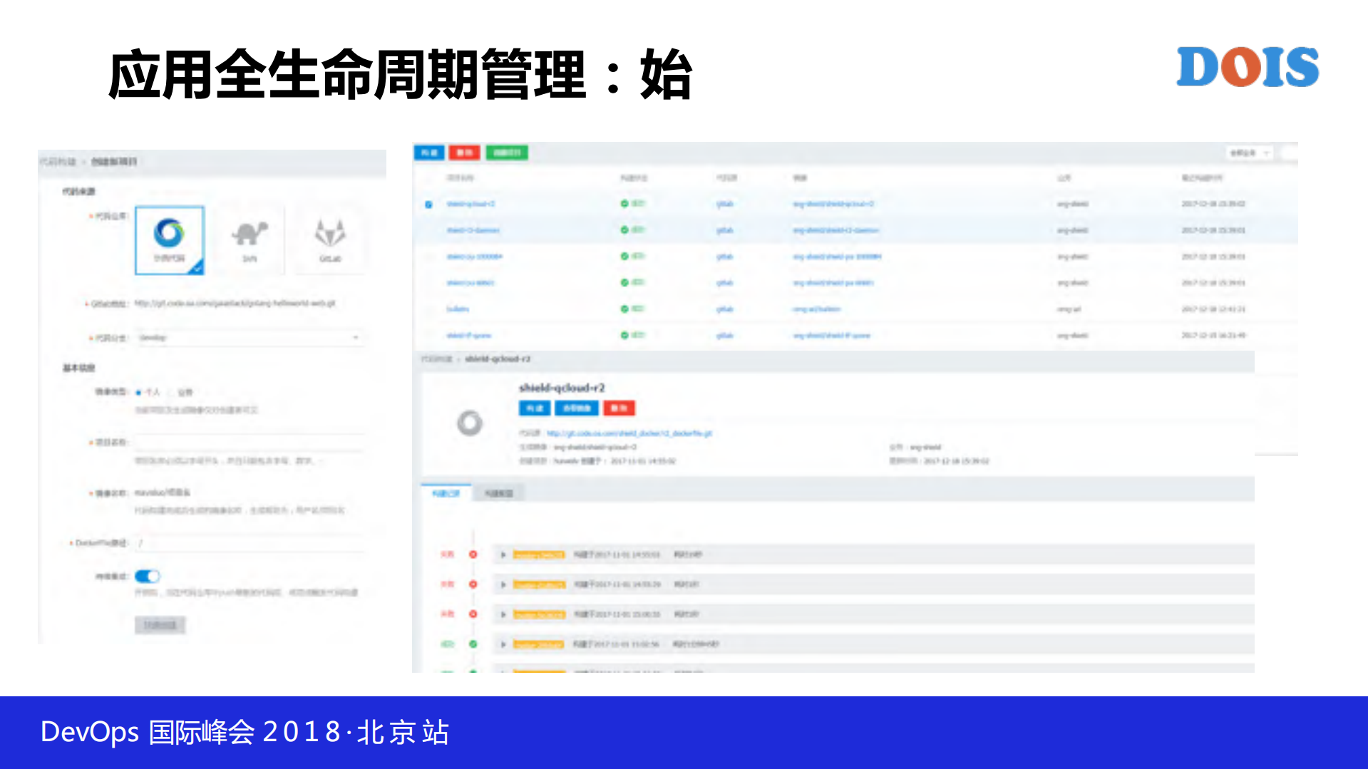The image size is (1368, 769).
Task: Expand the first failed build record entry
Action: coord(503,555)
